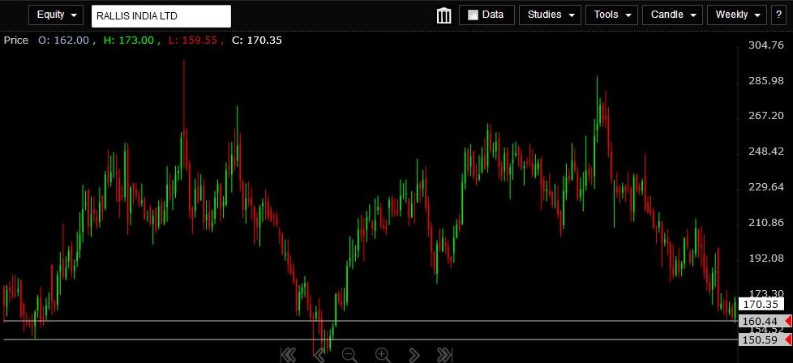Enable the Data checkbox
The width and height of the screenshot is (793, 363).
pyautogui.click(x=474, y=15)
